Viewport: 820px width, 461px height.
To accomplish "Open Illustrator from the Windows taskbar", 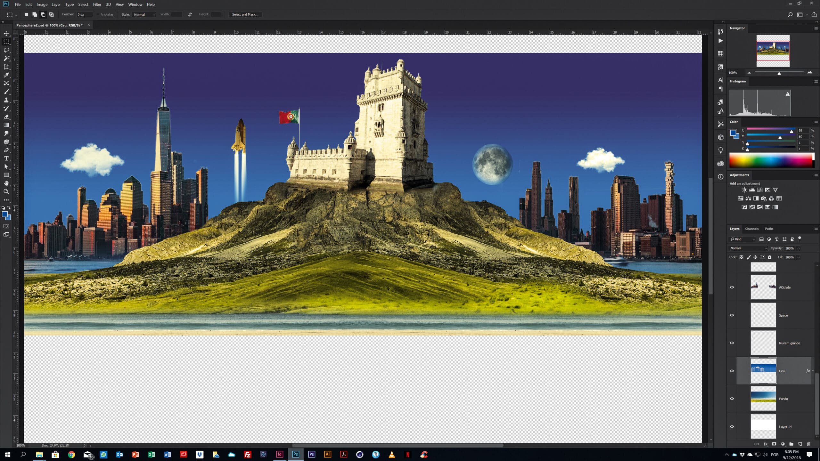I will click(x=327, y=454).
